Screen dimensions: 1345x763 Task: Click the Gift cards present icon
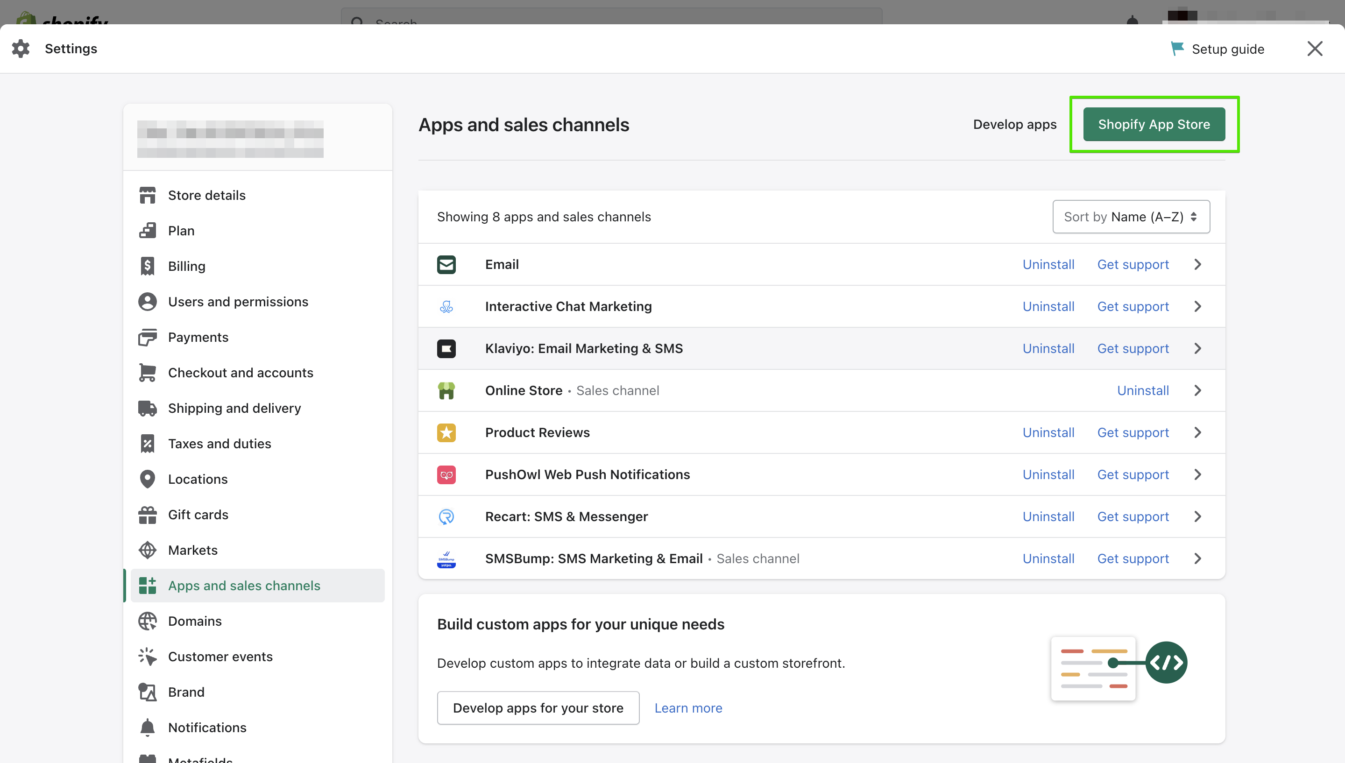pos(147,515)
